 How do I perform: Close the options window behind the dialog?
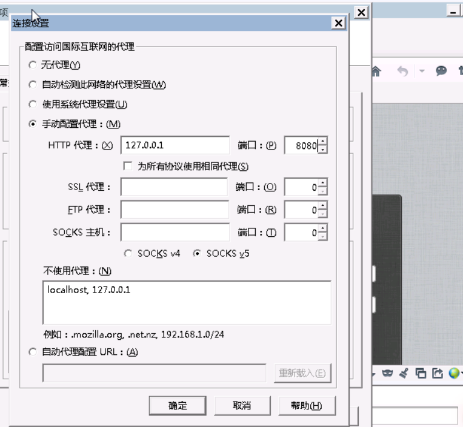click(361, 12)
